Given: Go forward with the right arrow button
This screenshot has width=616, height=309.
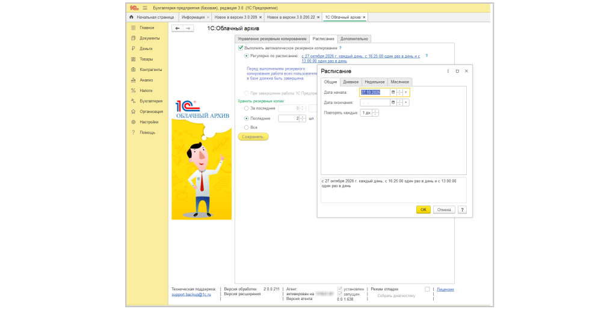Looking at the screenshot, I should pos(188,28).
